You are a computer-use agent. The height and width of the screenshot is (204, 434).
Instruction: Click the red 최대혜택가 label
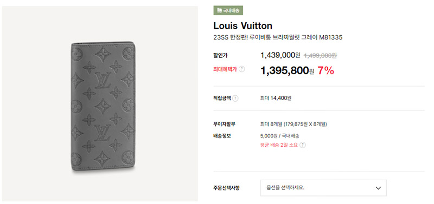click(x=225, y=69)
